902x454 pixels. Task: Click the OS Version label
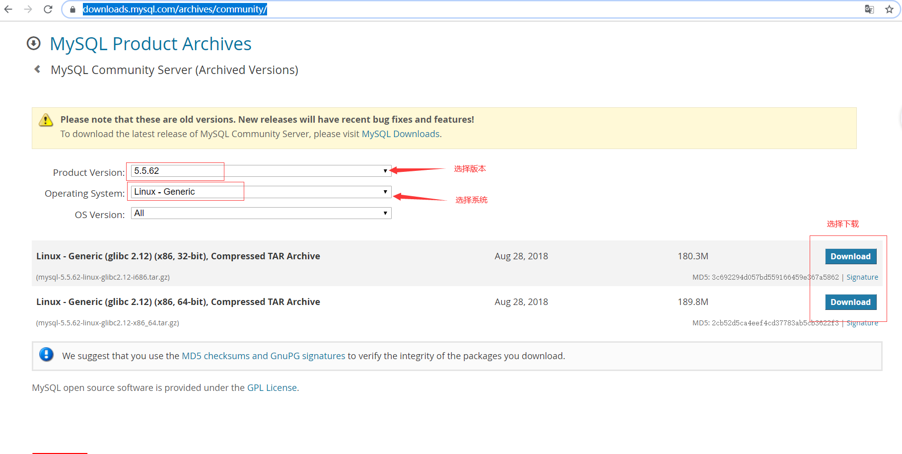point(100,215)
